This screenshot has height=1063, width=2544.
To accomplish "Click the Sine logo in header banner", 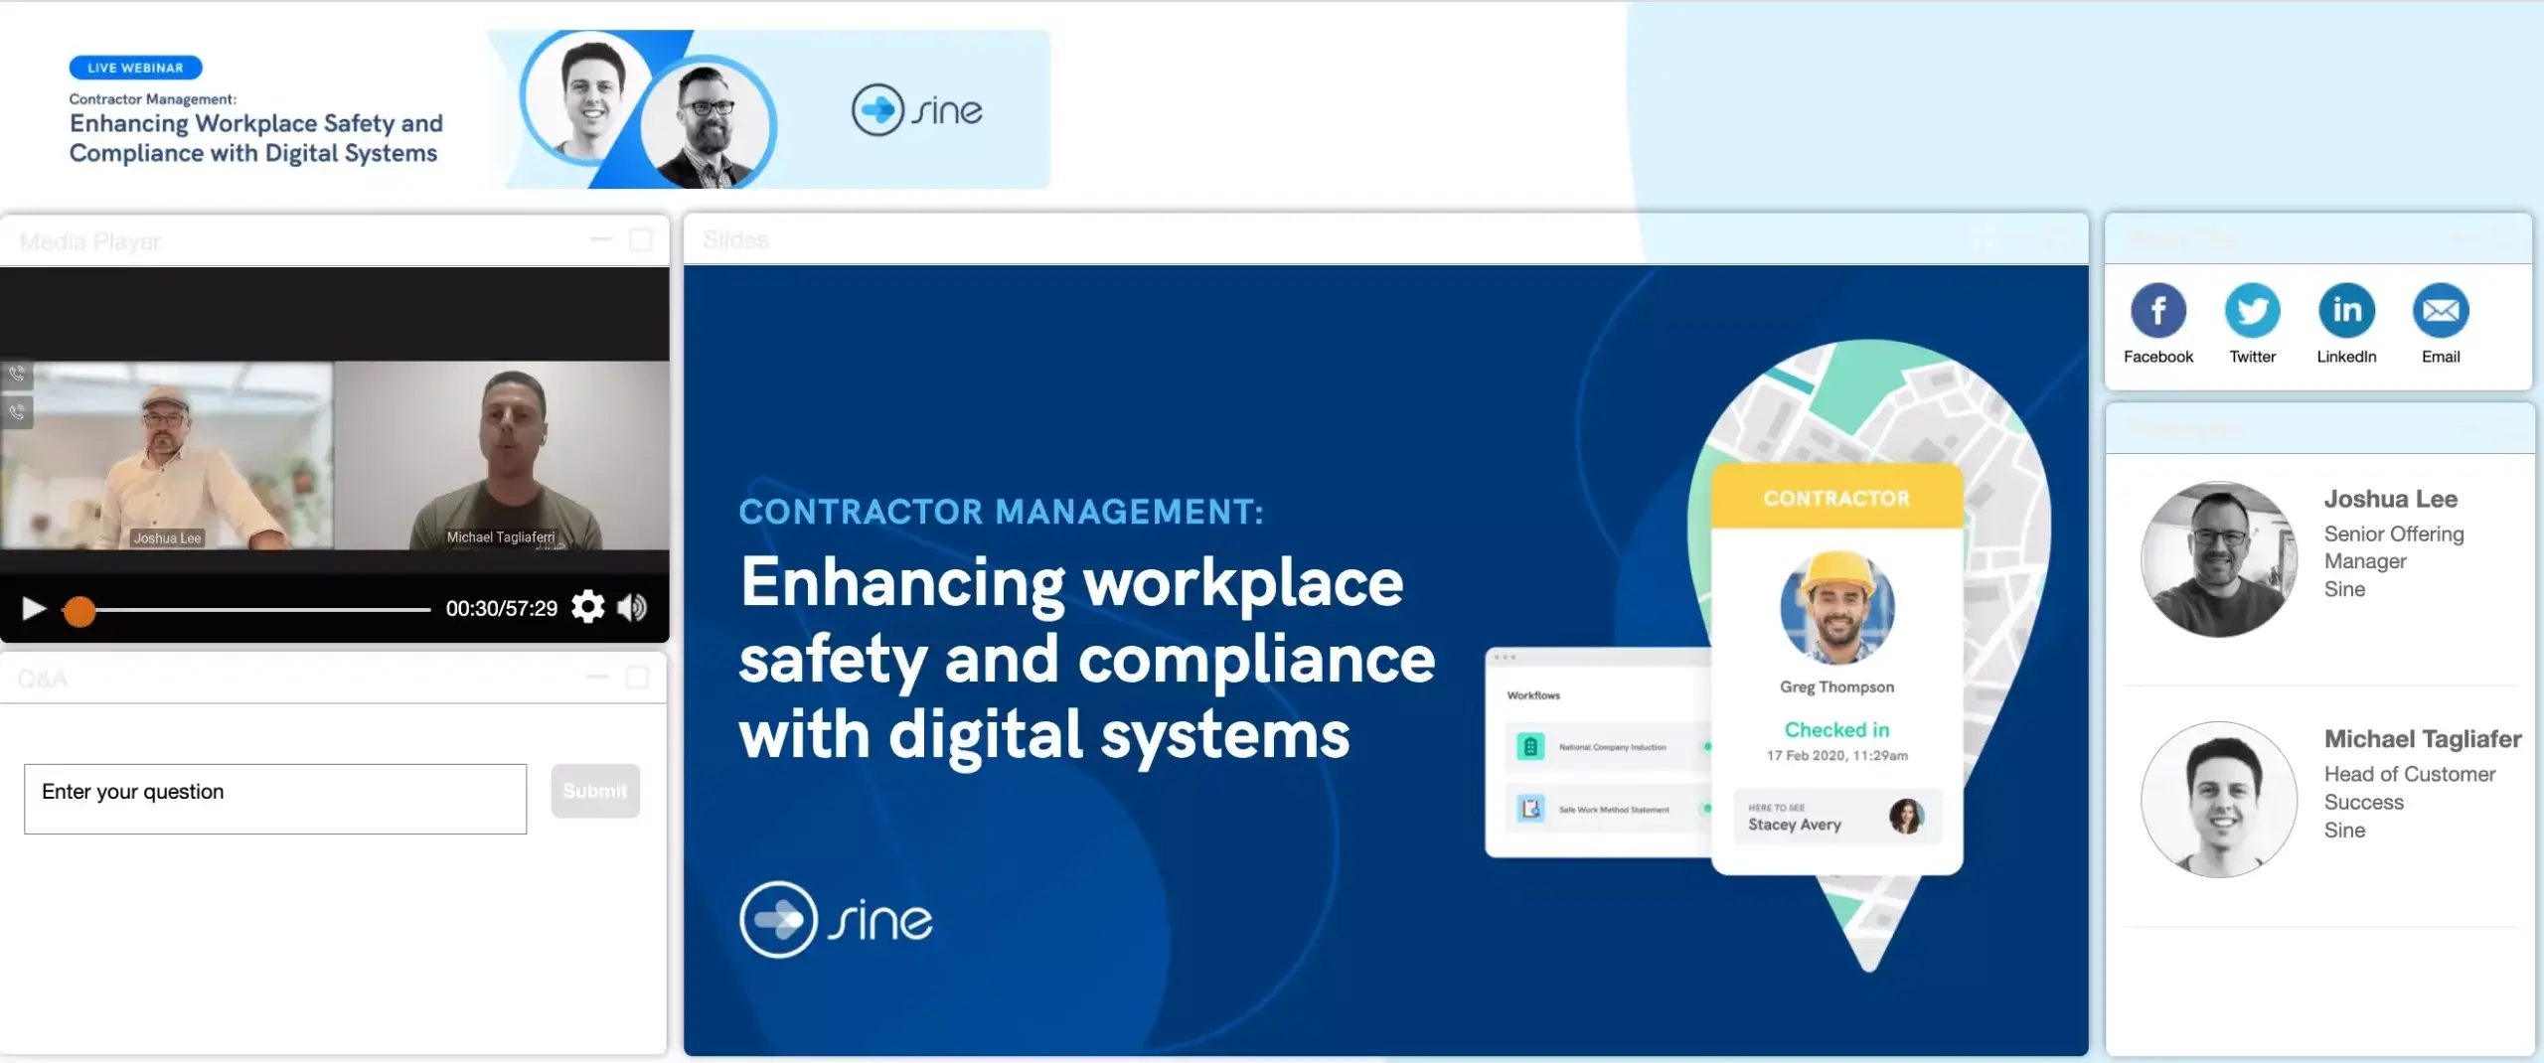I will 916,109.
